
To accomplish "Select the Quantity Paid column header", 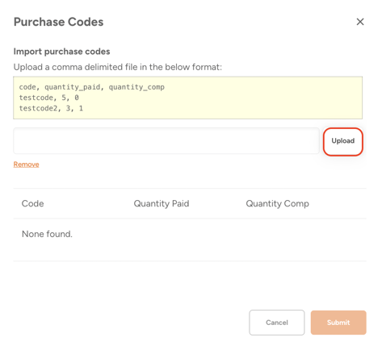I will (x=162, y=203).
